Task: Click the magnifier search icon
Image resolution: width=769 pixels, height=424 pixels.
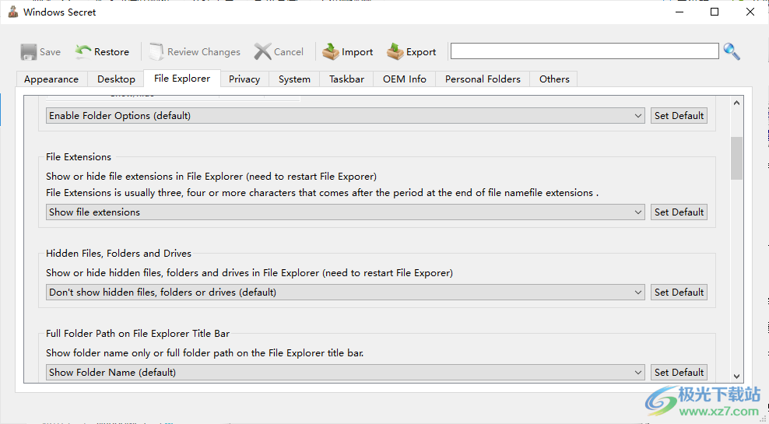Action: [x=732, y=51]
